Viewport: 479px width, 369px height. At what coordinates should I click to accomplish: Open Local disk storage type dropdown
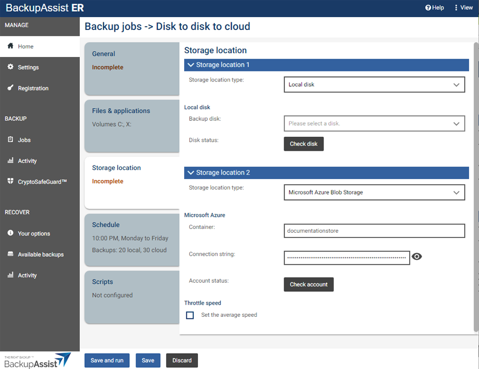[x=375, y=85]
